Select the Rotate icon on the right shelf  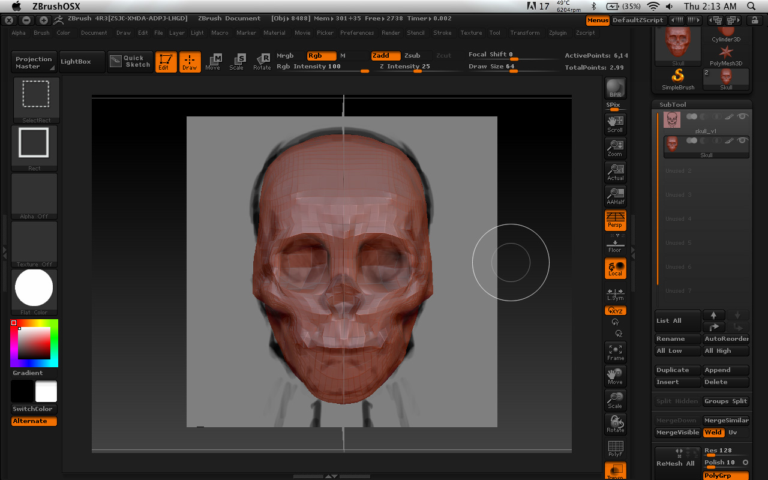coord(615,423)
